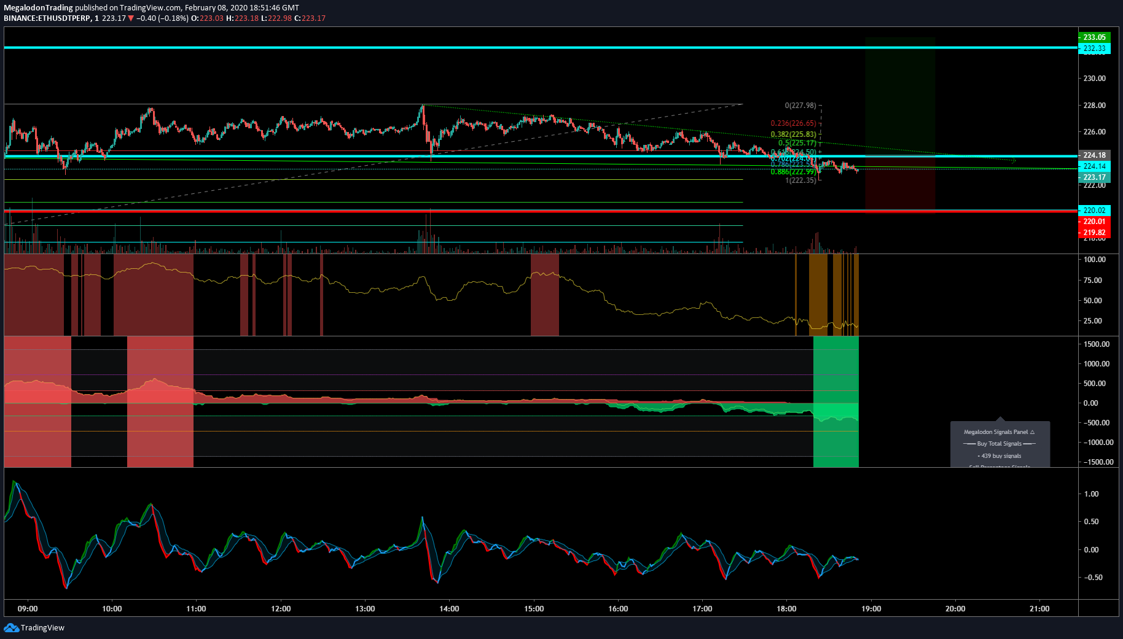Click the close value C:223.17
The image size is (1123, 639).
tap(310, 18)
